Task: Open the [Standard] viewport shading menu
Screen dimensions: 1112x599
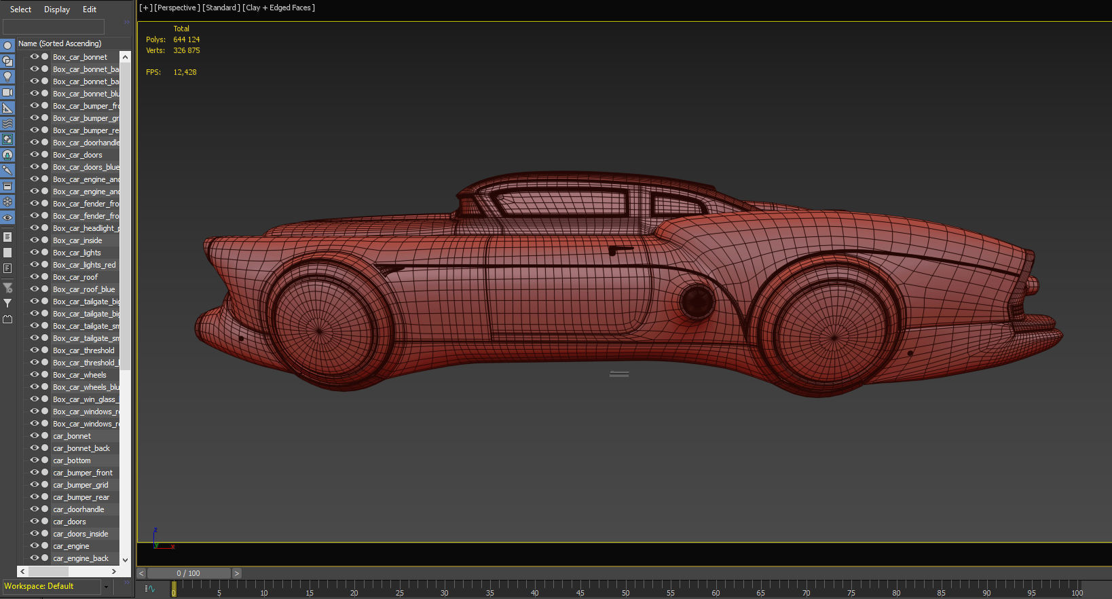Action: 221,8
